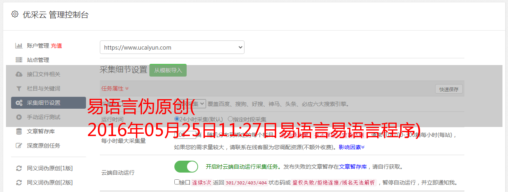
Task: Expand the 影响因素 link arrow
Action: pyautogui.click(x=363, y=147)
